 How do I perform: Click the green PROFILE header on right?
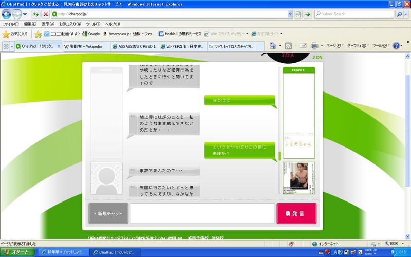pos(299,70)
